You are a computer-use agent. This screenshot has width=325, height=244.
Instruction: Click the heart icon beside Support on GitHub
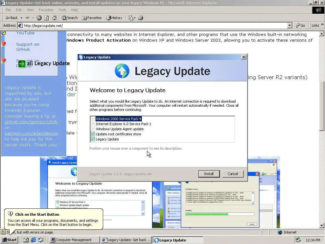point(3,44)
